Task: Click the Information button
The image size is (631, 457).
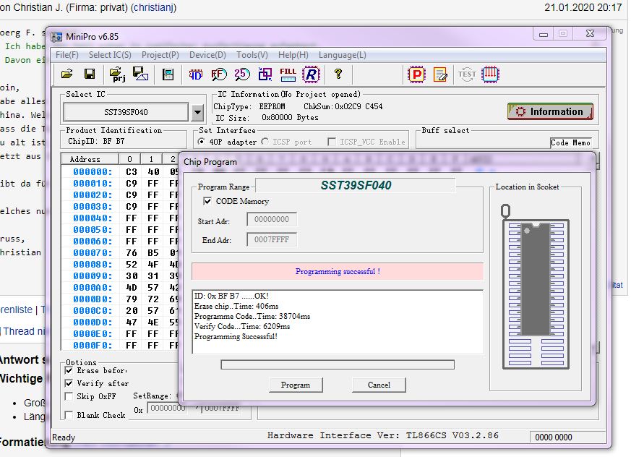Action: point(550,111)
